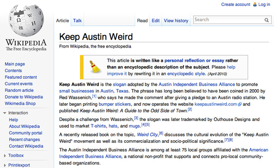This screenshot has width=274, height=168.
Task: Go to Main page in sidebar
Action: click(x=15, y=64)
